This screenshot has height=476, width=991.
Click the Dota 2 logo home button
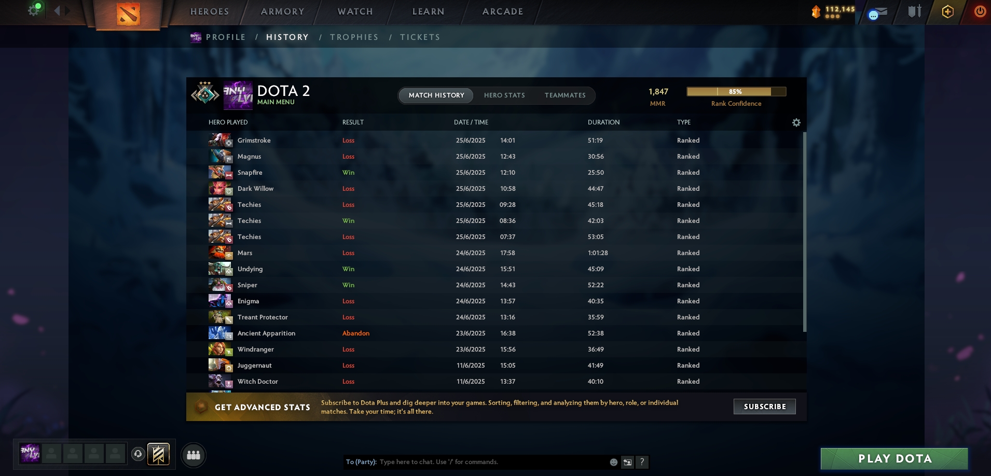point(128,15)
